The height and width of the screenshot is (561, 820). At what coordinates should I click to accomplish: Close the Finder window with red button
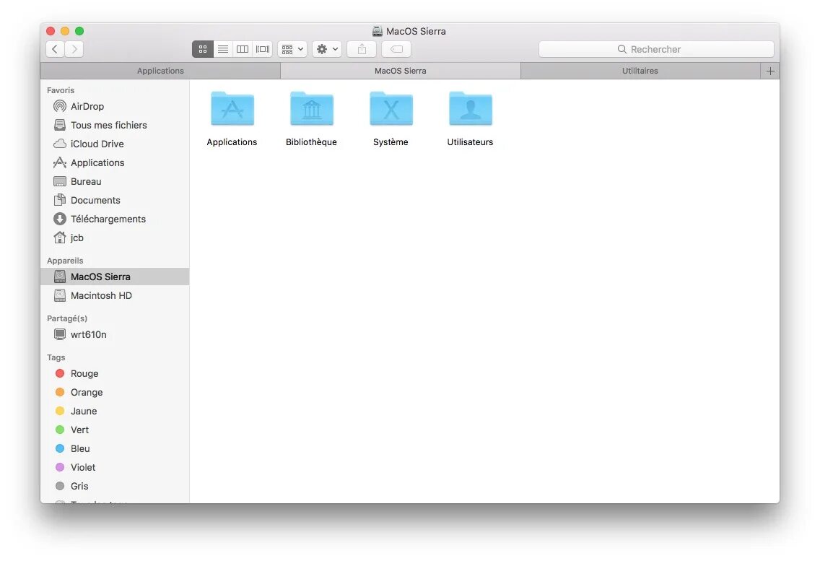coord(51,31)
